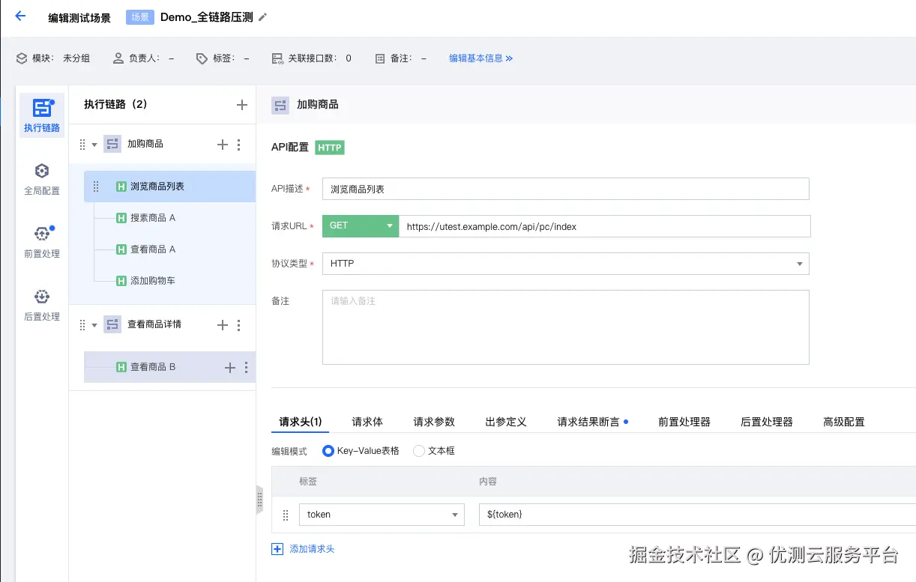Click the 负责人 info entry
Screen dimensions: 916x582
tap(143, 58)
